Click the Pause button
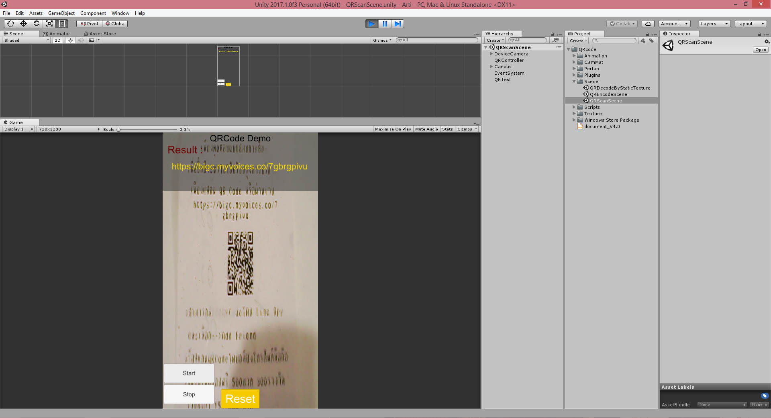Screen dimensions: 771x418 point(385,24)
